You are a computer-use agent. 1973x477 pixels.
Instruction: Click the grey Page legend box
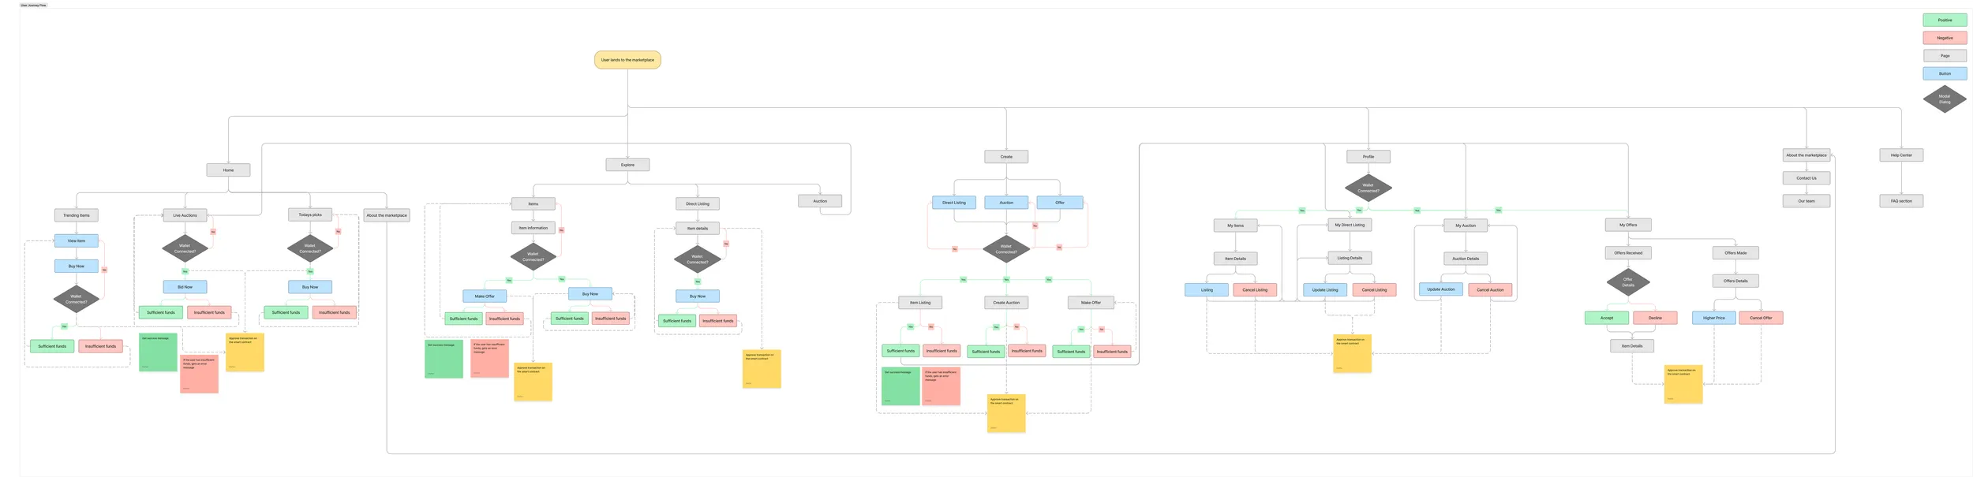coord(1945,56)
